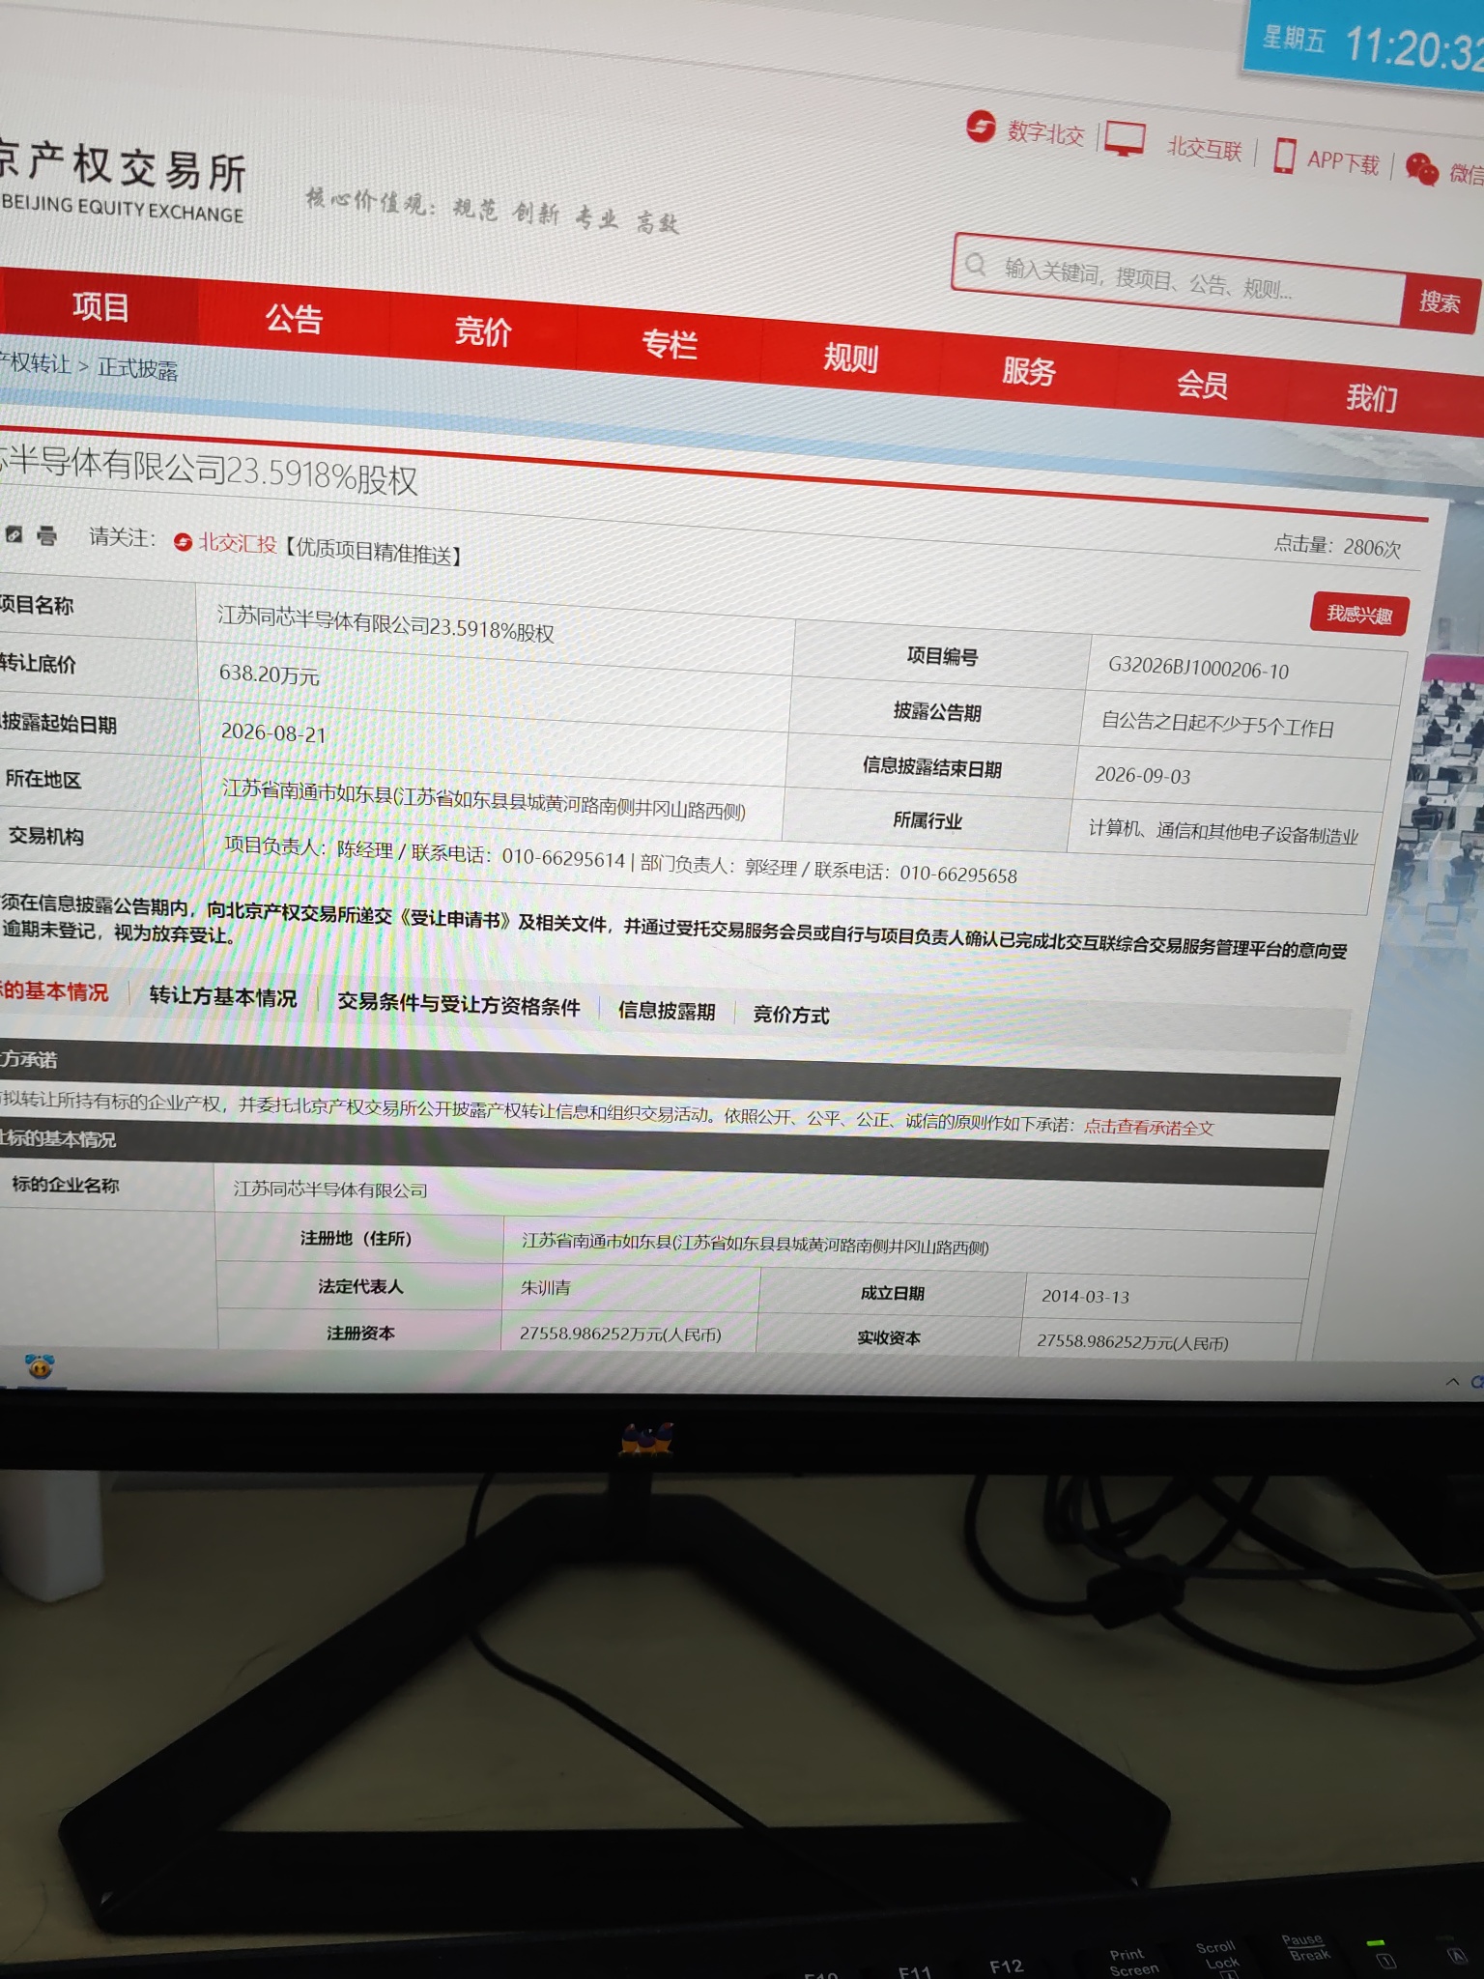Click the founding date 2014-03-13
This screenshot has height=1979, width=1484.
coord(1085,1296)
